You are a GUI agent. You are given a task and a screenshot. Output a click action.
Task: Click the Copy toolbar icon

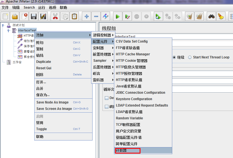(x=65, y=16)
